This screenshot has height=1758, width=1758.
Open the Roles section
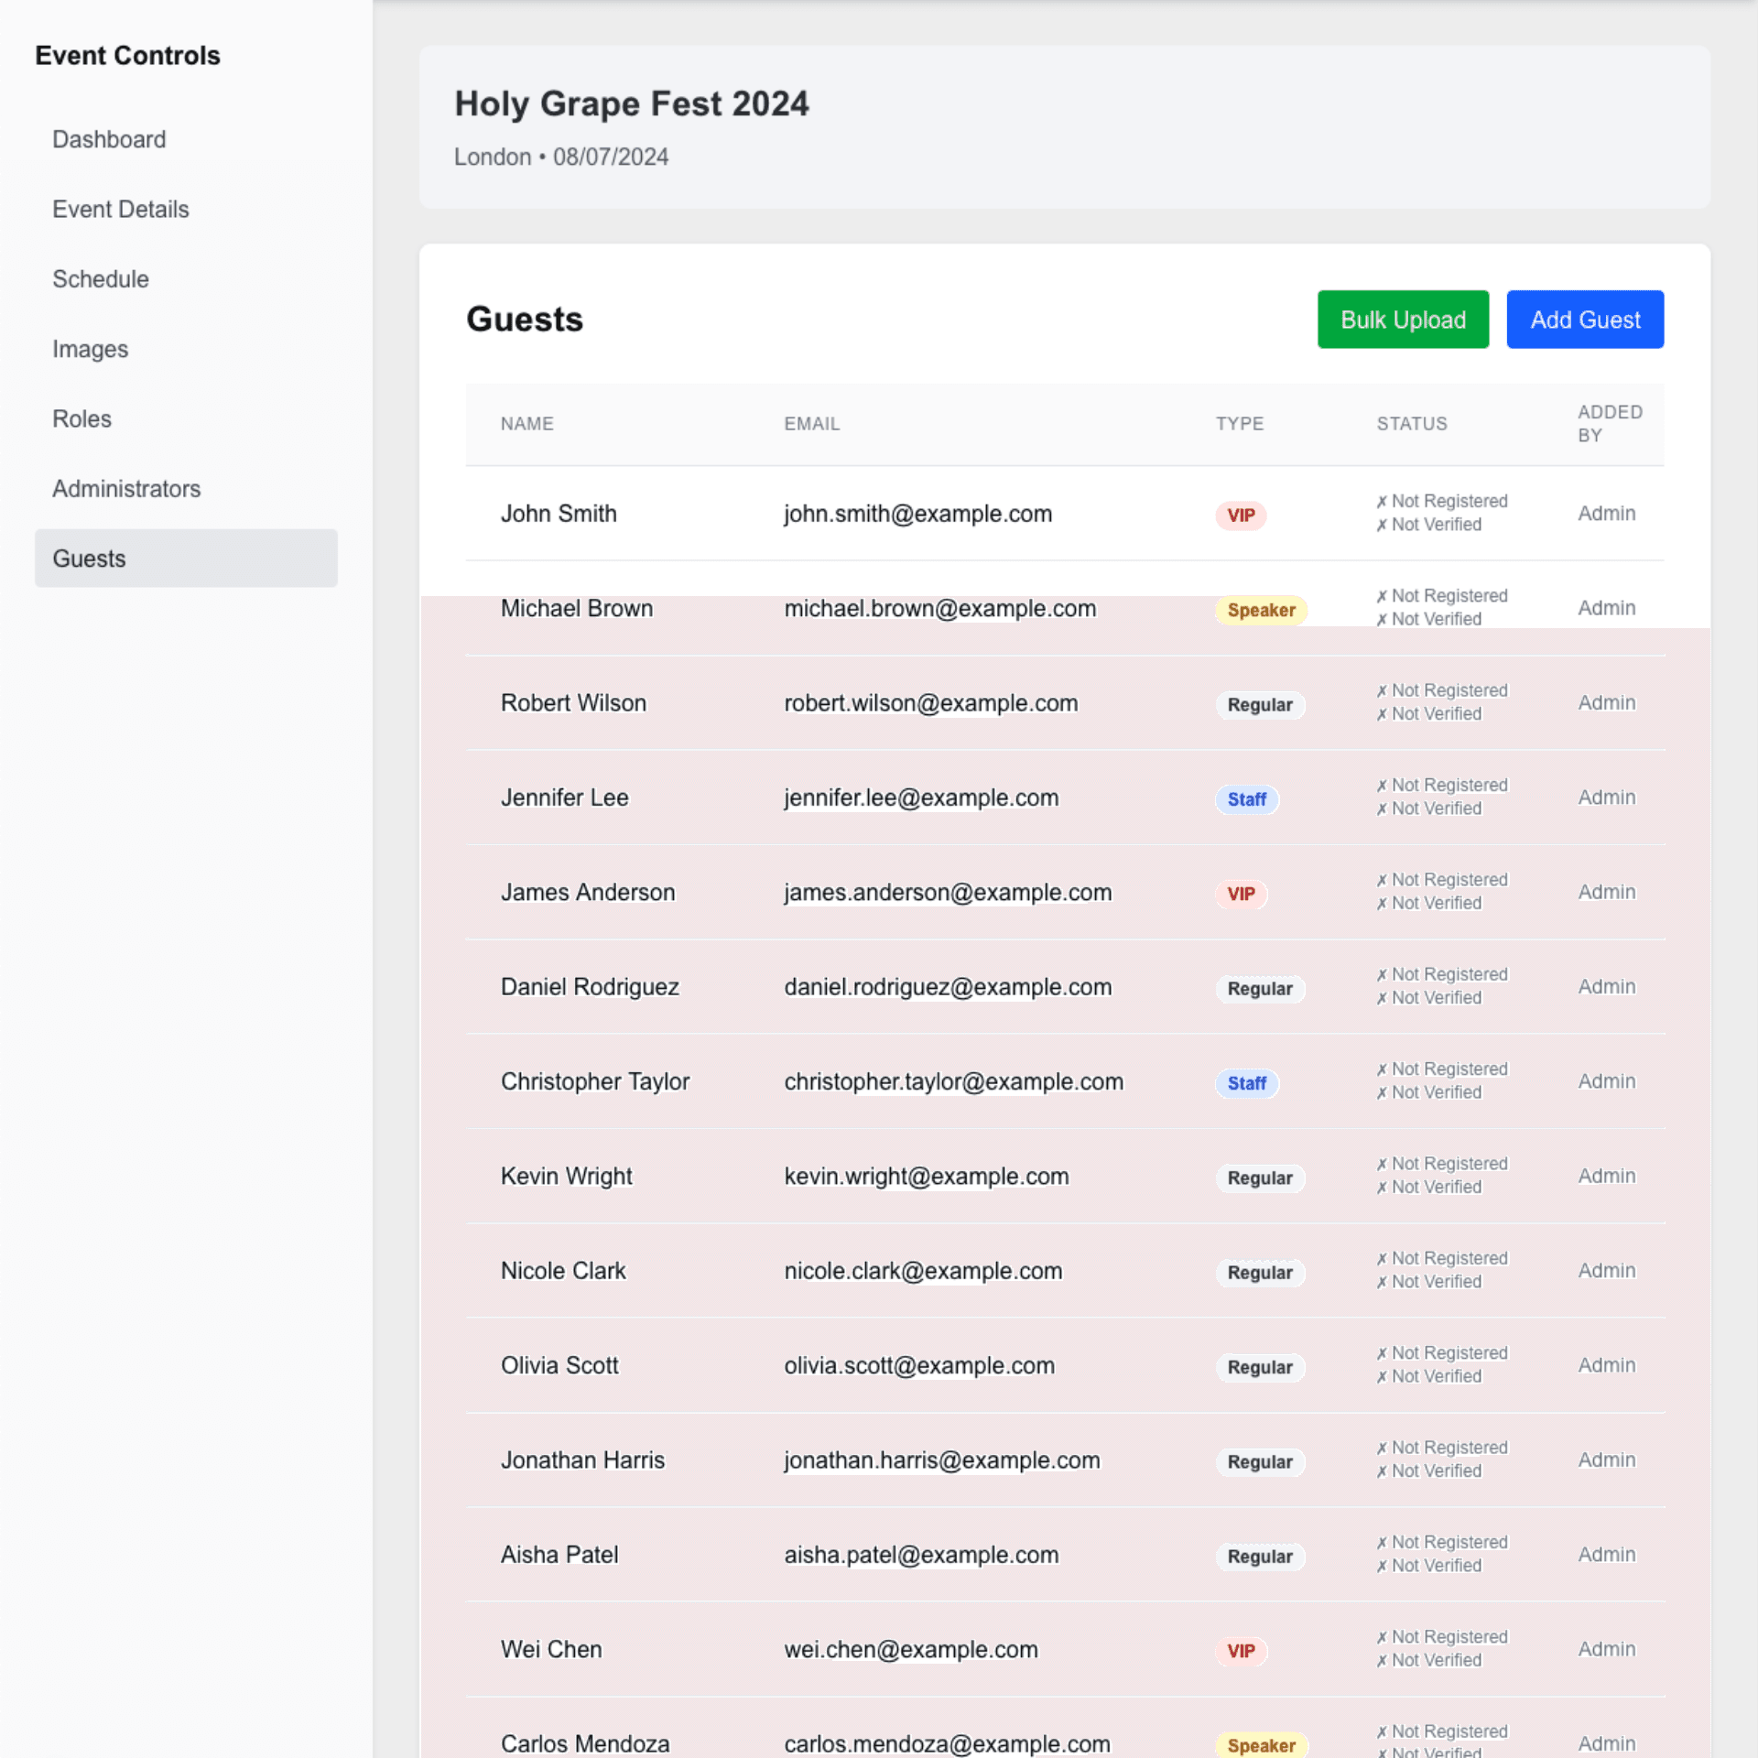click(81, 418)
